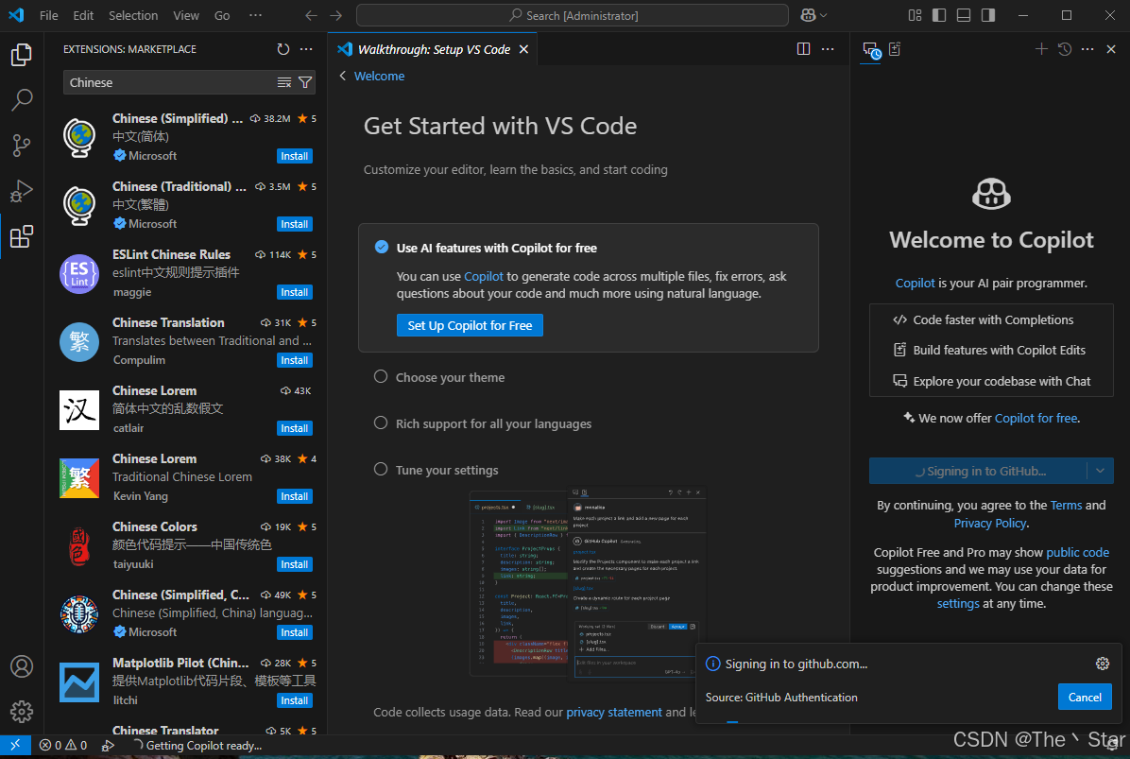Go back to the Welcome page link
1130x759 pixels.
[x=379, y=76]
